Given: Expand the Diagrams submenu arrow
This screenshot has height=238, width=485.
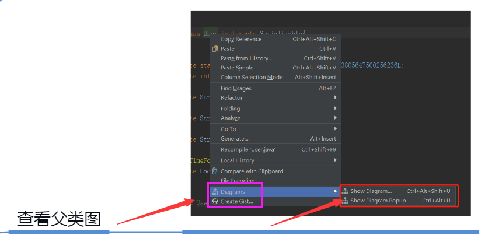Looking at the screenshot, I should [x=335, y=192].
